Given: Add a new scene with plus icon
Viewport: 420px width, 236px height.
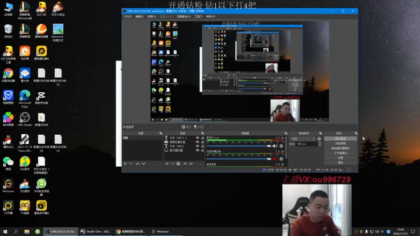Looking at the screenshot, I should point(125,164).
